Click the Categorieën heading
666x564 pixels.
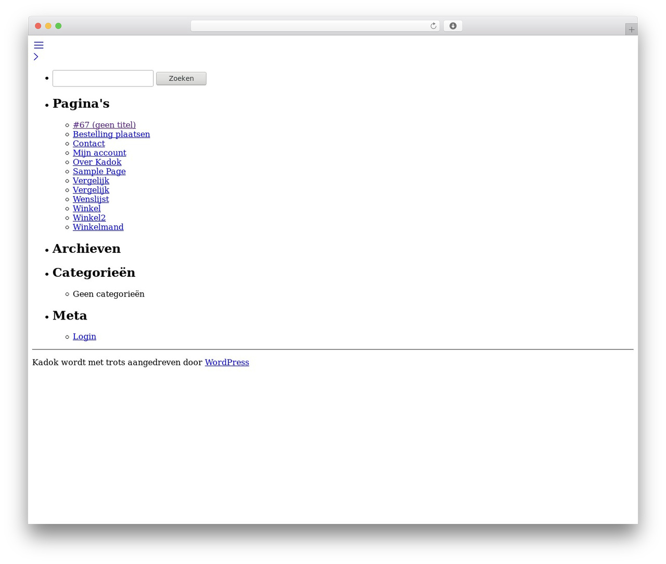coord(94,273)
